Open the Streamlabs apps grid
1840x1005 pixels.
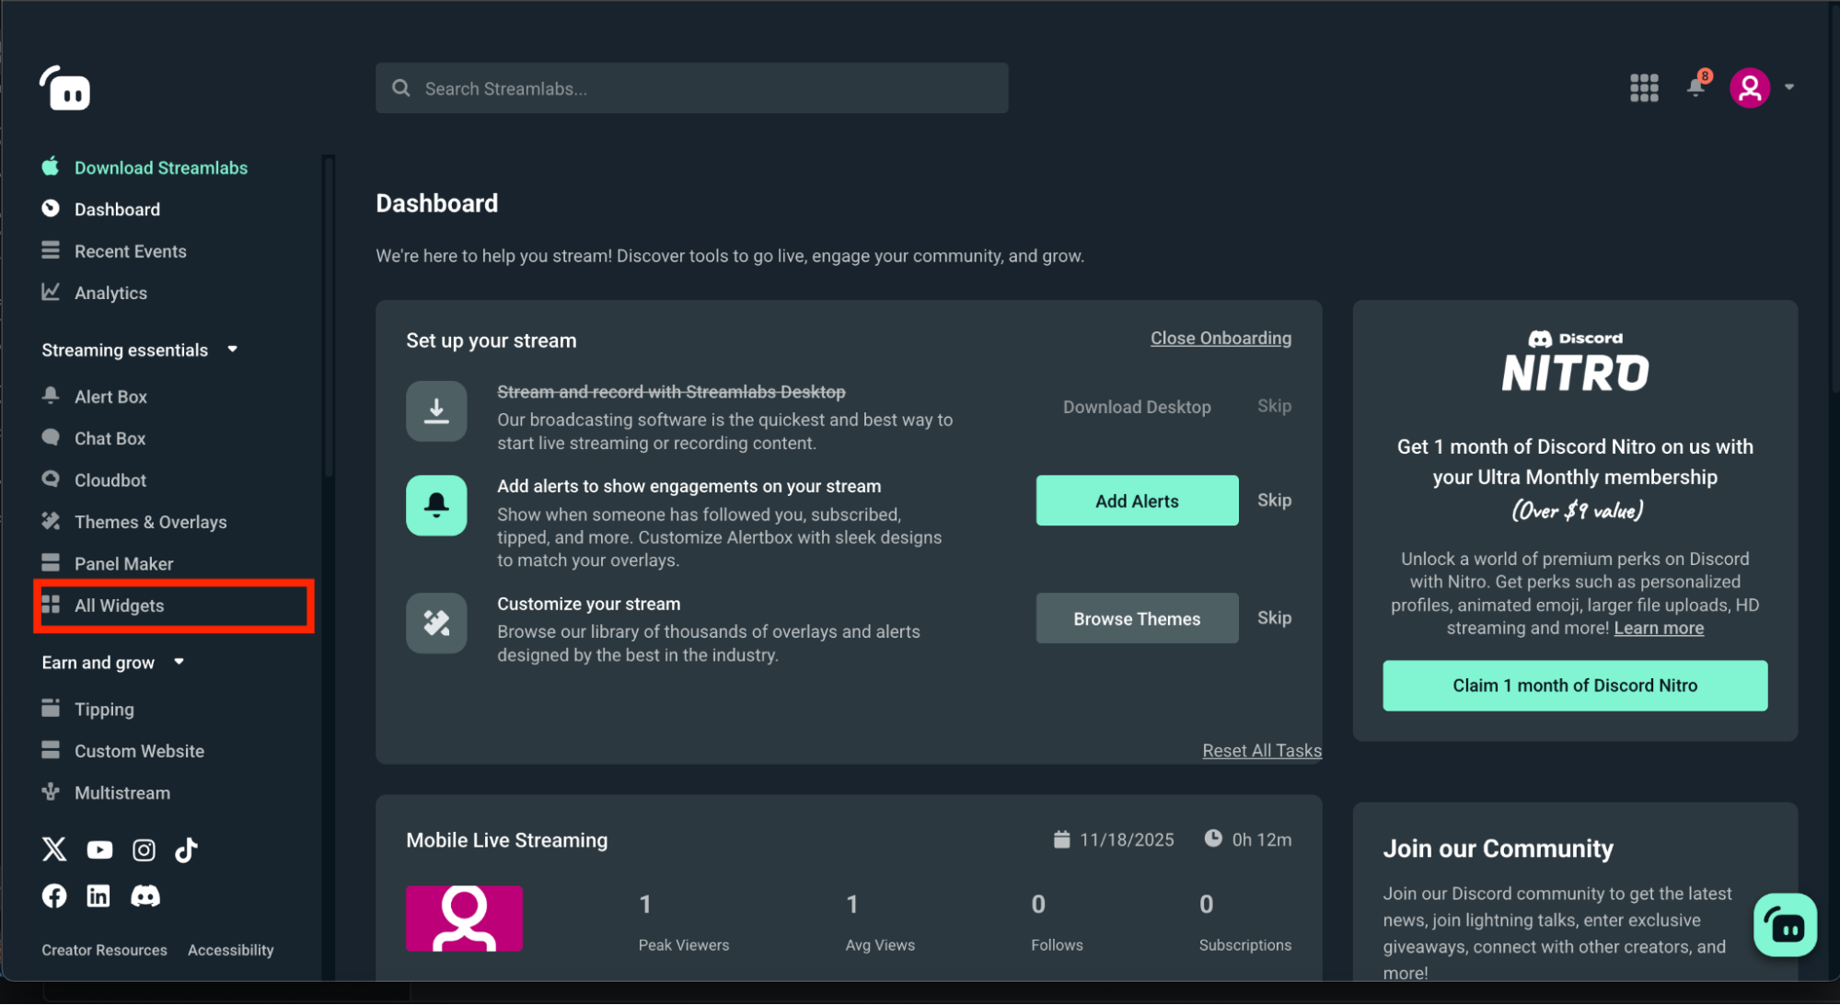tap(1644, 87)
